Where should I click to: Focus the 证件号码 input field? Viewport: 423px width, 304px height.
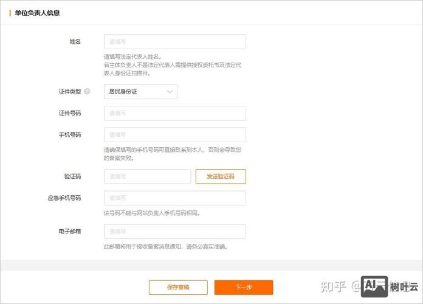[x=175, y=113]
